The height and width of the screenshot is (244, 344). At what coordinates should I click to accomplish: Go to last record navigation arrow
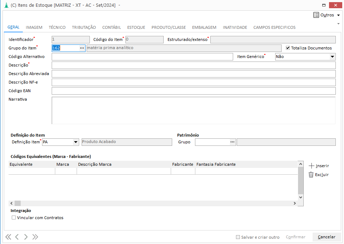point(35,237)
